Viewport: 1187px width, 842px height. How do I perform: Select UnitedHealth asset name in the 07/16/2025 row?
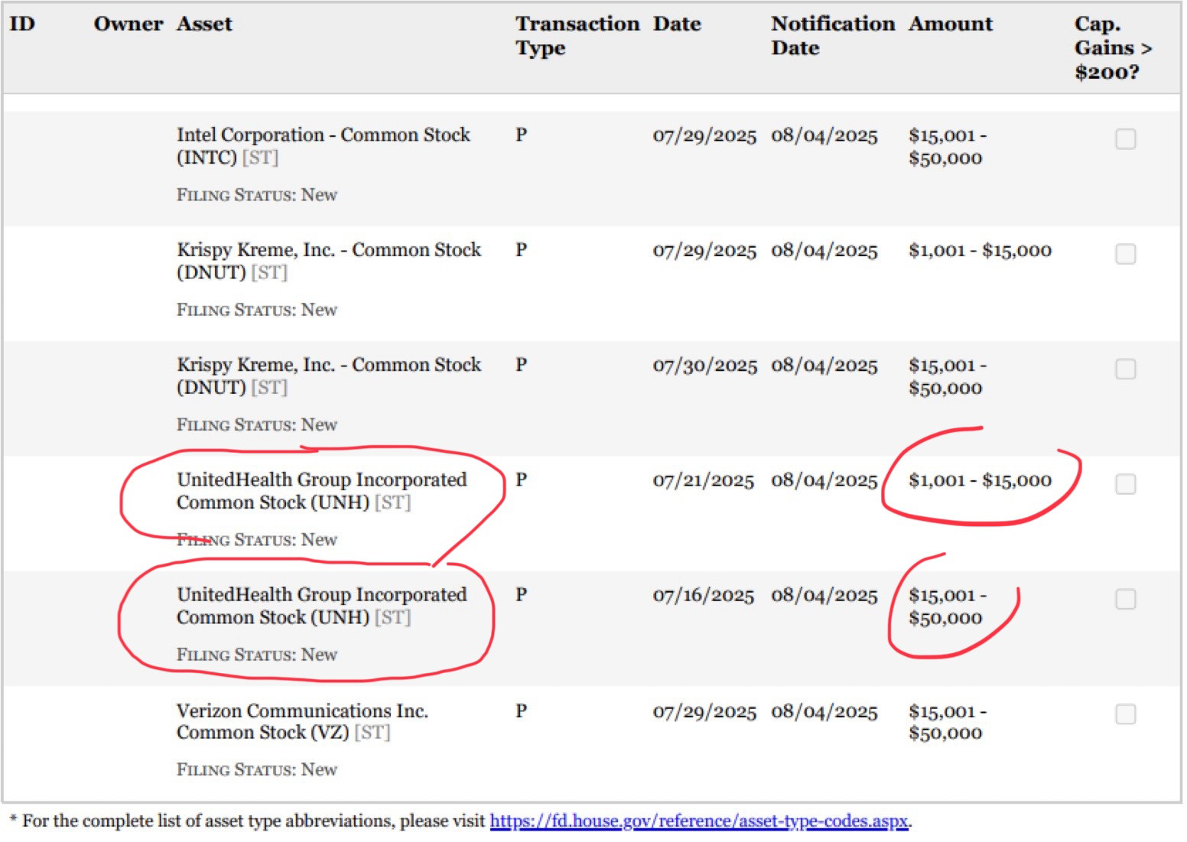[x=321, y=606]
